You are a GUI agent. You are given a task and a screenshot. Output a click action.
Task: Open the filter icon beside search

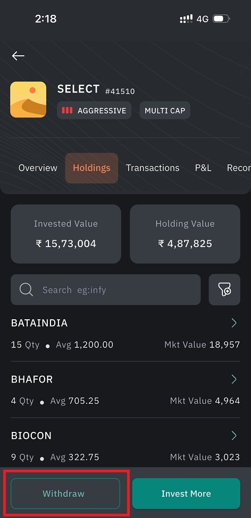(x=224, y=290)
